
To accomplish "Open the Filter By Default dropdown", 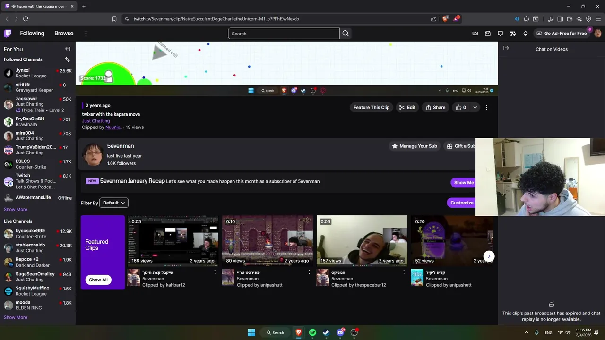I will coord(114,203).
